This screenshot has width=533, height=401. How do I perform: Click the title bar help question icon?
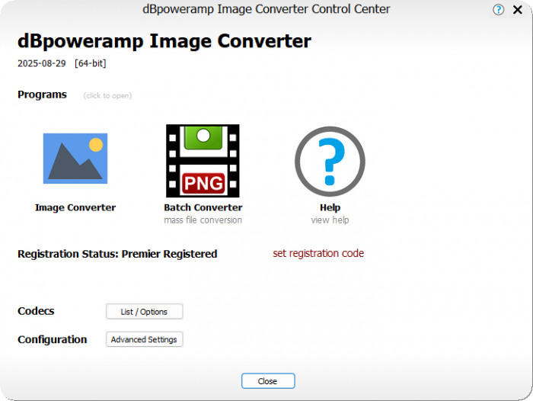coord(498,10)
